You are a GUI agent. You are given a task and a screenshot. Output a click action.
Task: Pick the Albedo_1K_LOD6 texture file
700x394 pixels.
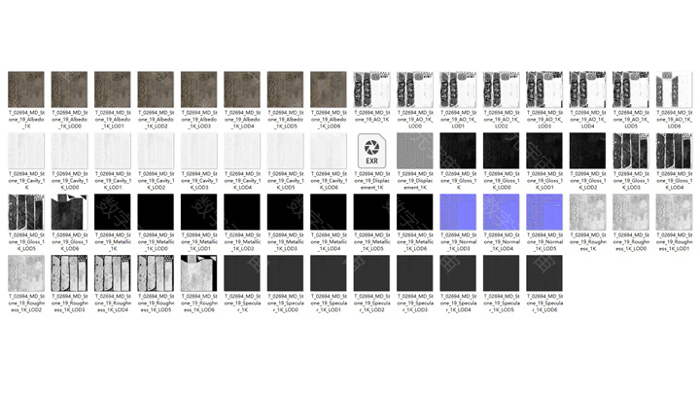pyautogui.click(x=328, y=89)
